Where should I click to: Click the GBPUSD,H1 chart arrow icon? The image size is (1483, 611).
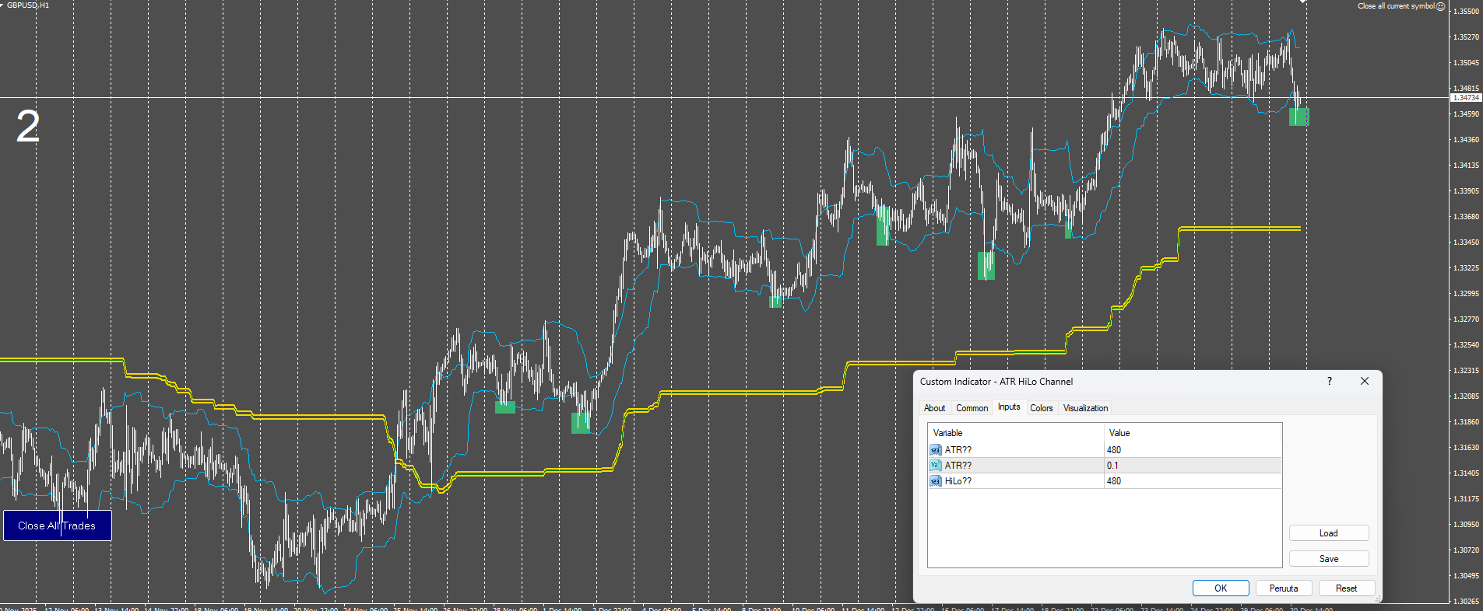(x=3, y=5)
